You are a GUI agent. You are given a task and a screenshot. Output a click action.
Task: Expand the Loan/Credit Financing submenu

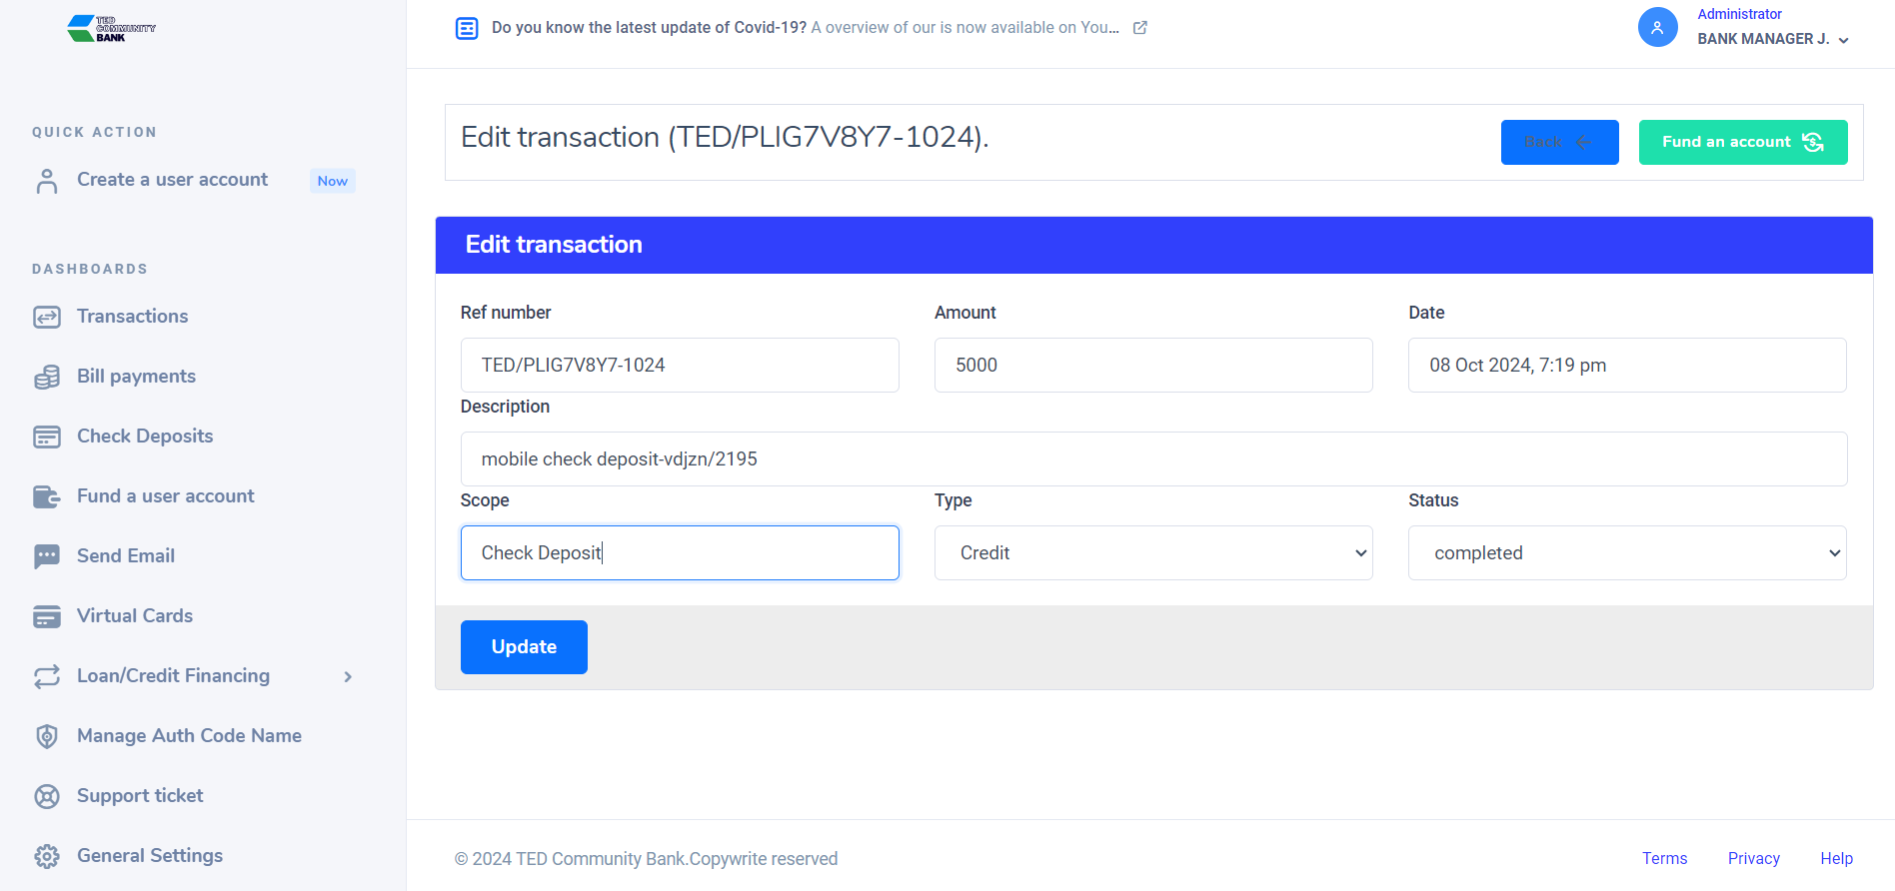[x=347, y=676]
